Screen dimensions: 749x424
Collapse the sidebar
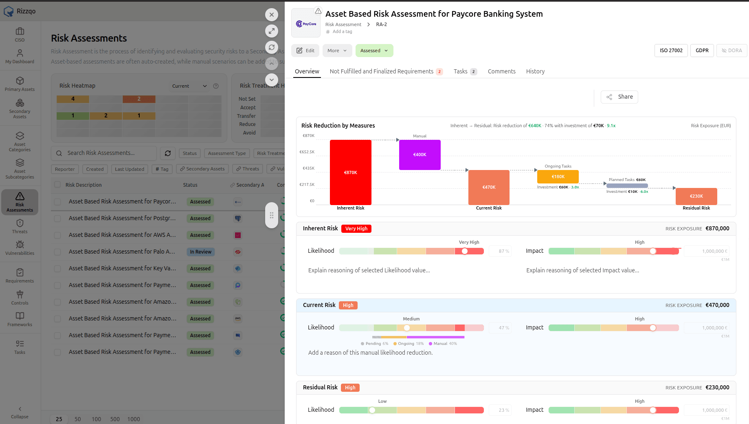point(20,412)
